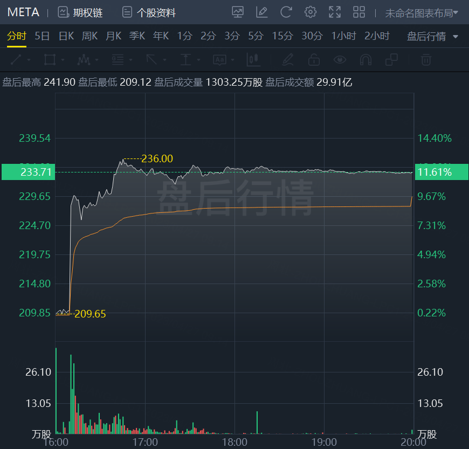Select the 30分 interval
The width and height of the screenshot is (469, 449).
(312, 36)
